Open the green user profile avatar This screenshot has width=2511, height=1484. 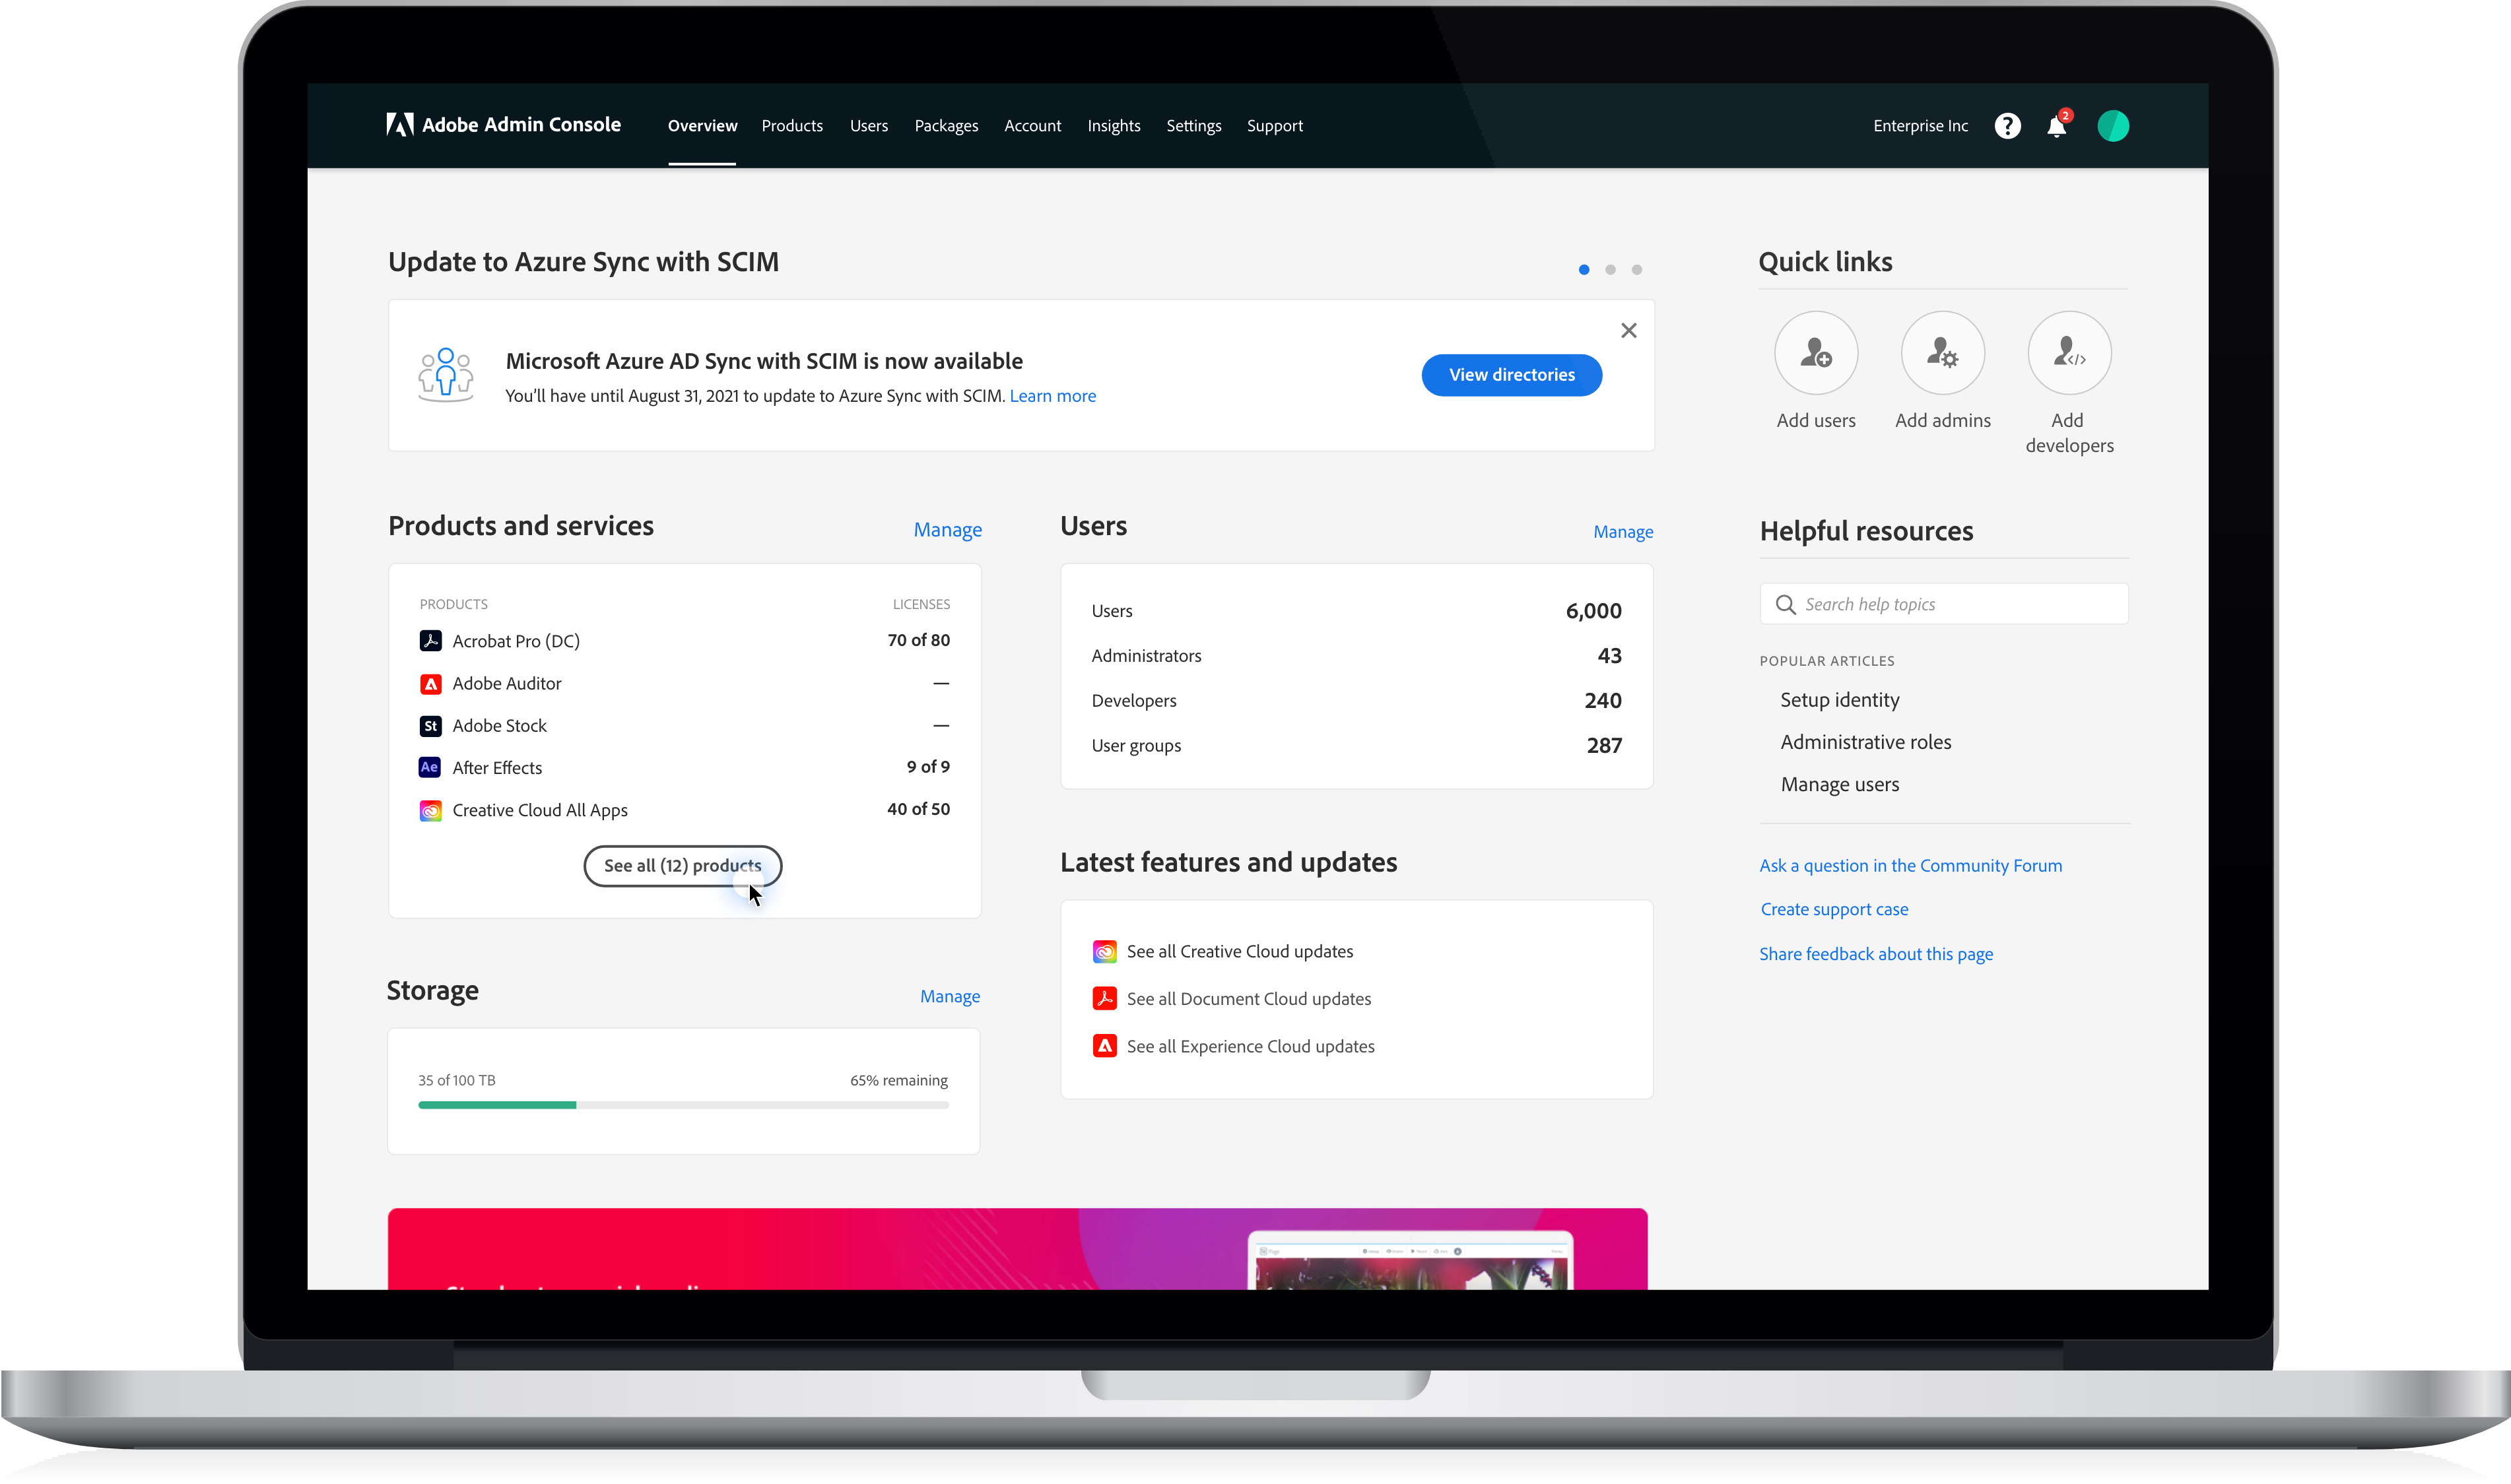point(2113,126)
